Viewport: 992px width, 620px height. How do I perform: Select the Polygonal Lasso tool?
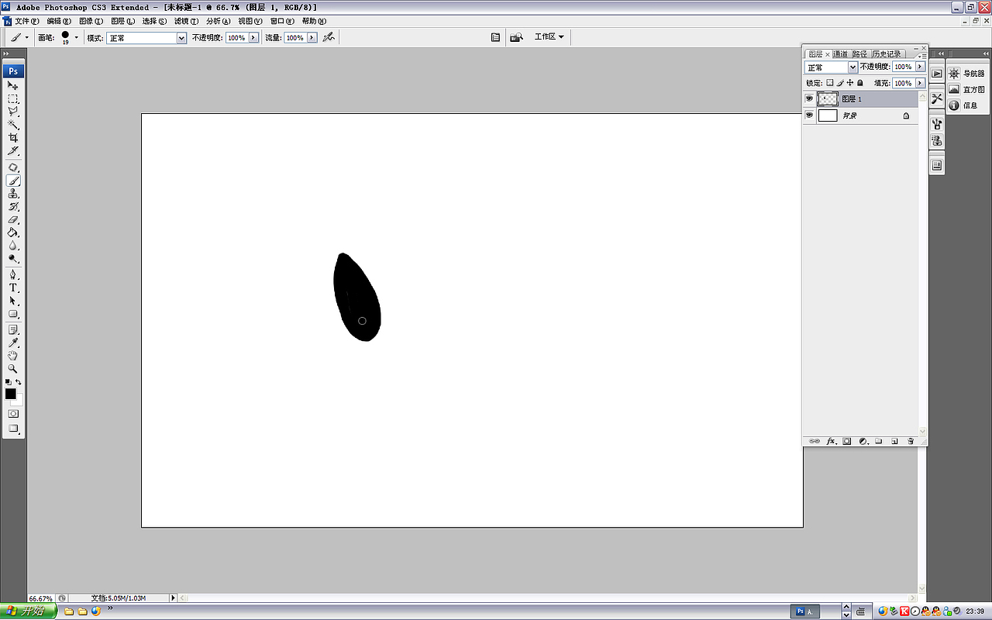coord(13,112)
